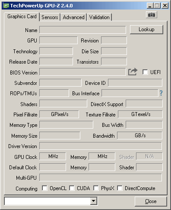Click the Release Date field
Image resolution: width=171 pixels, height=210 pixels.
(x=56, y=61)
